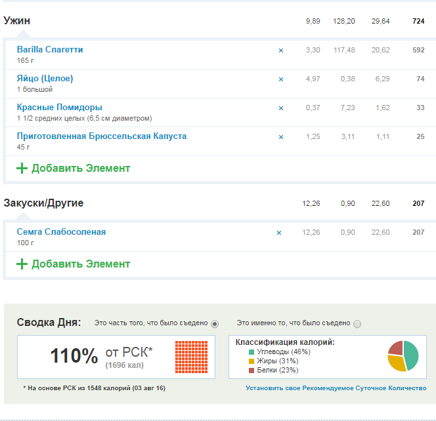Image resolution: width=436 pixels, height=421 pixels.
Task: Click 'Добавить Элемент' in Закуски/Другие section
Action: tap(81, 264)
